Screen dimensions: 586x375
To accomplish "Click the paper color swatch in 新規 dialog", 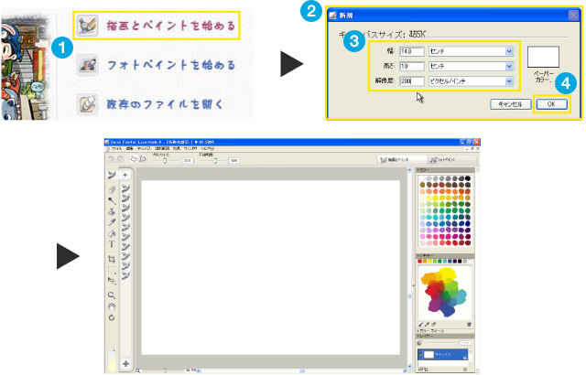I will (543, 57).
